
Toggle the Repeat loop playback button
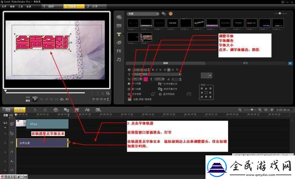(x=62, y=99)
